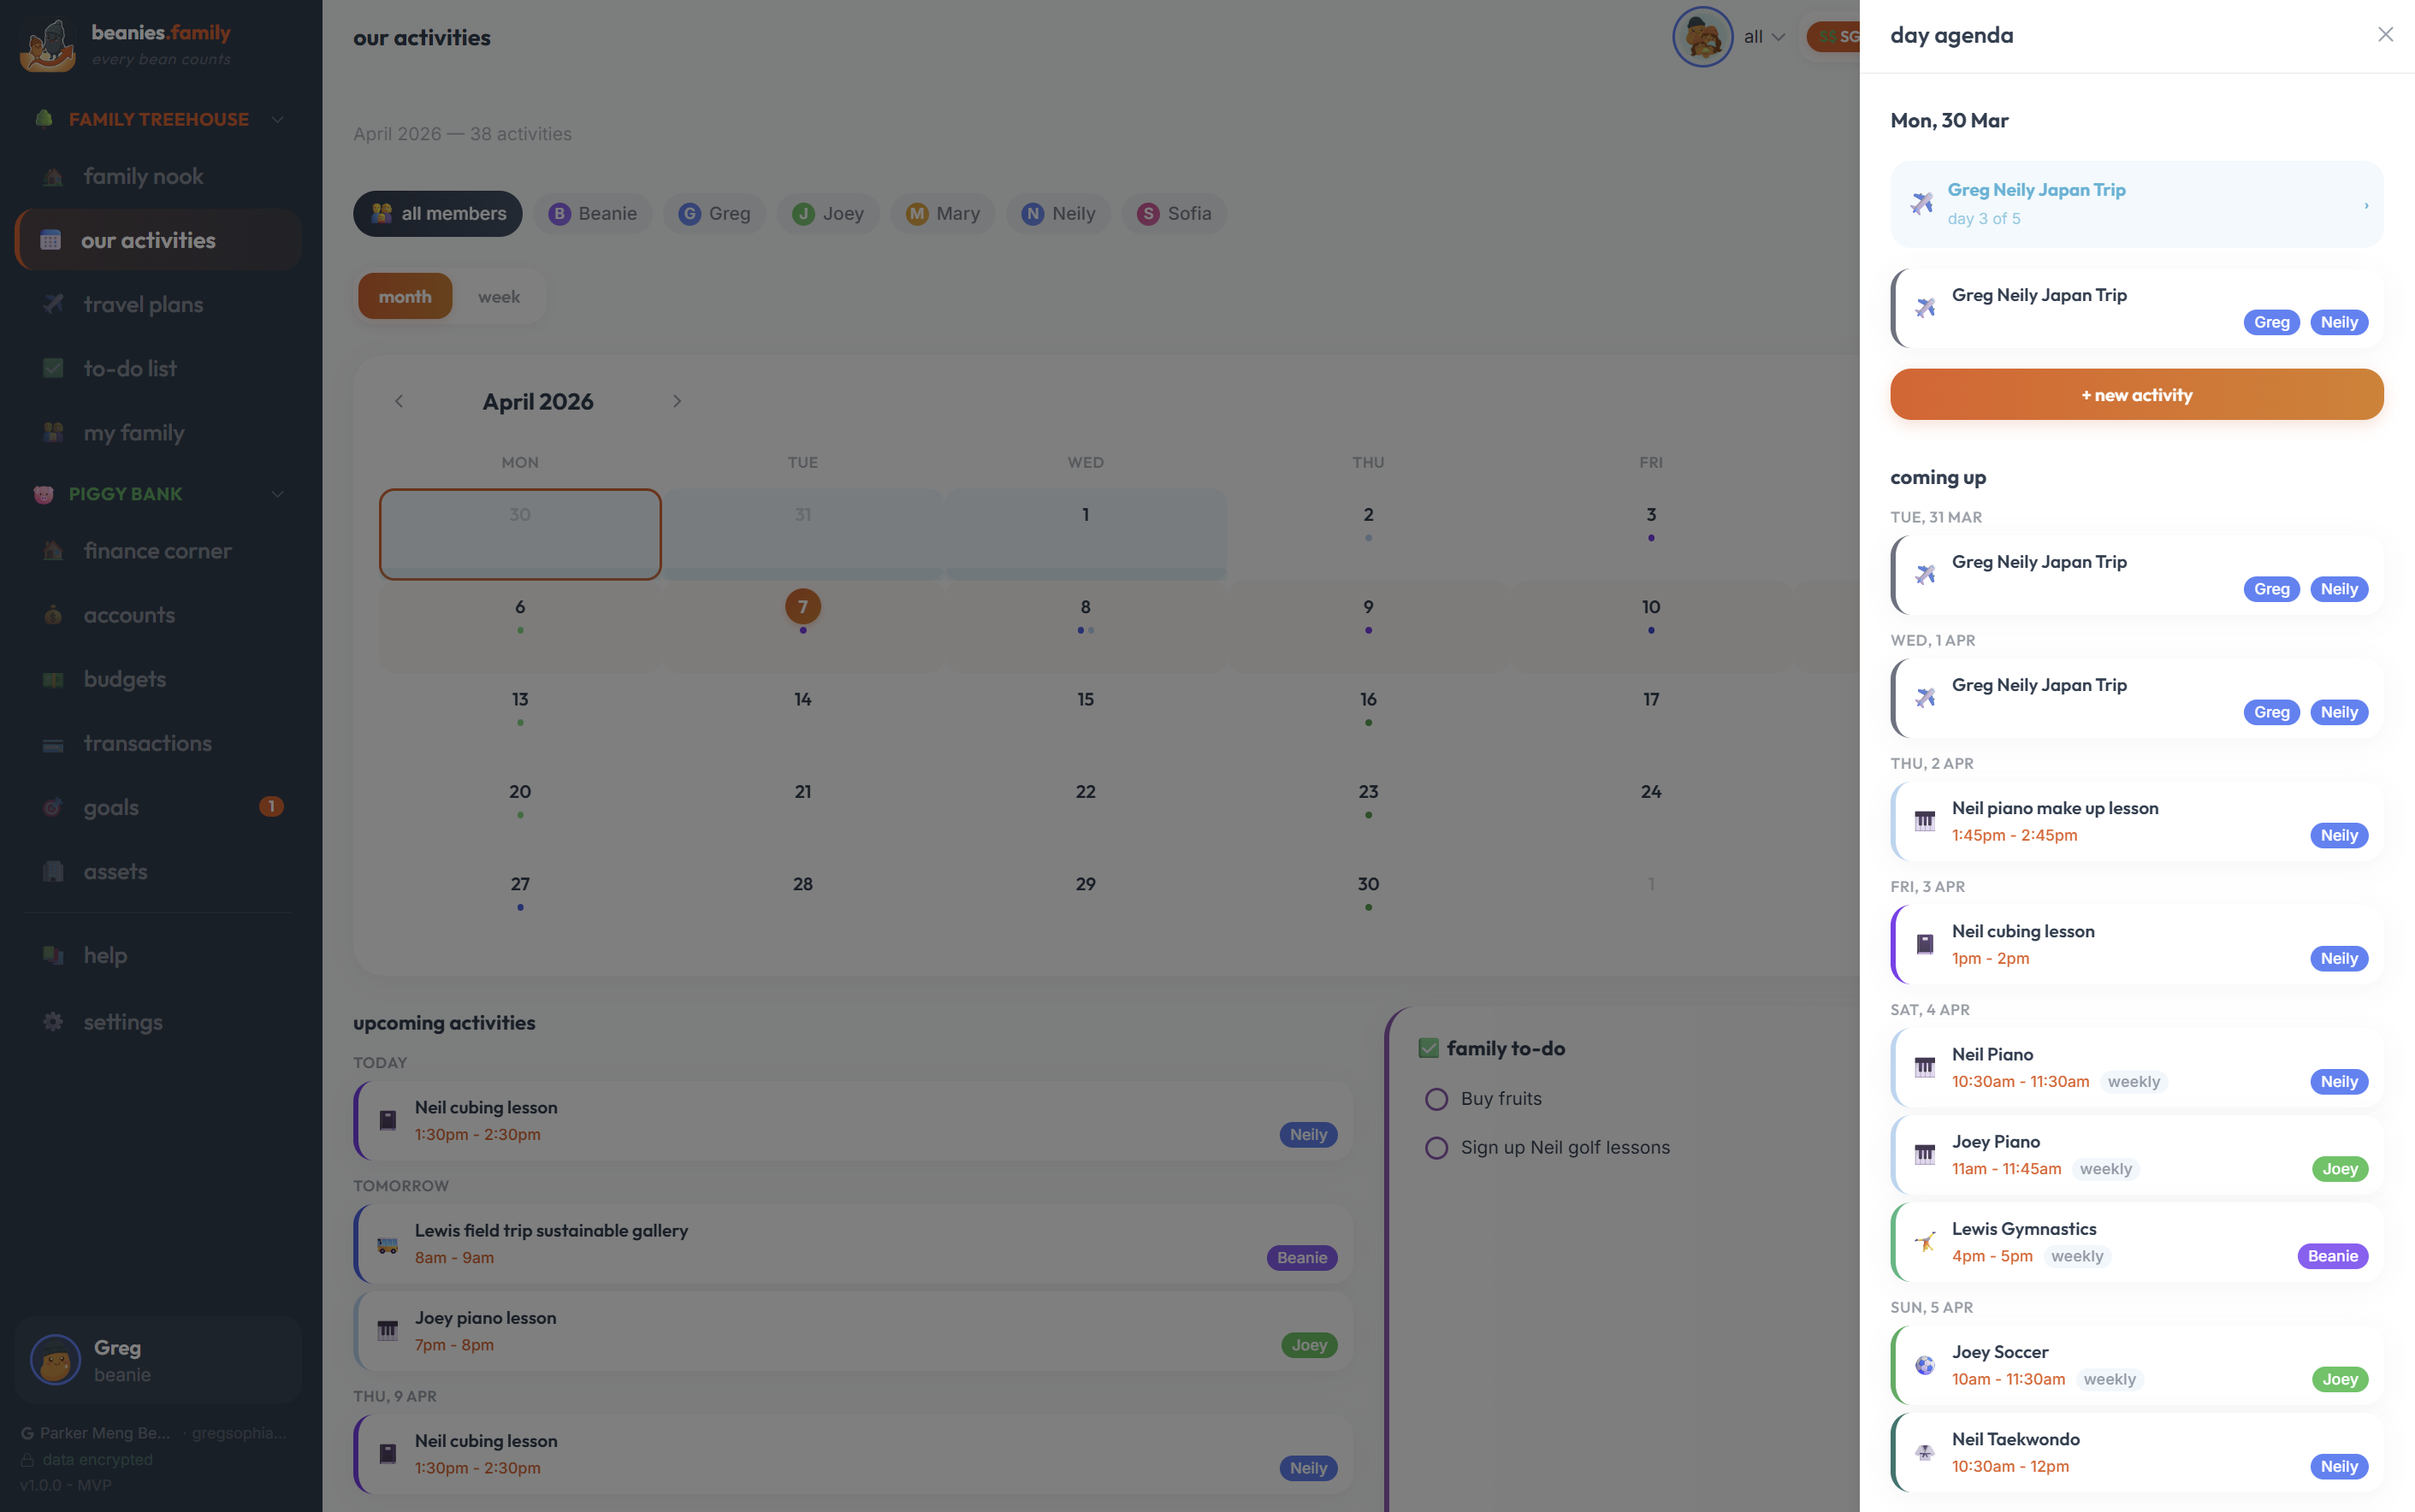Click the airplane icon on the Japan Trip banner

(1921, 204)
